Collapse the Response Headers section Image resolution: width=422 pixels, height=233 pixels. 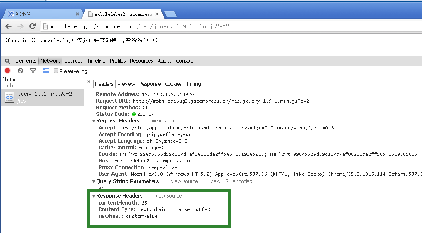point(94,196)
